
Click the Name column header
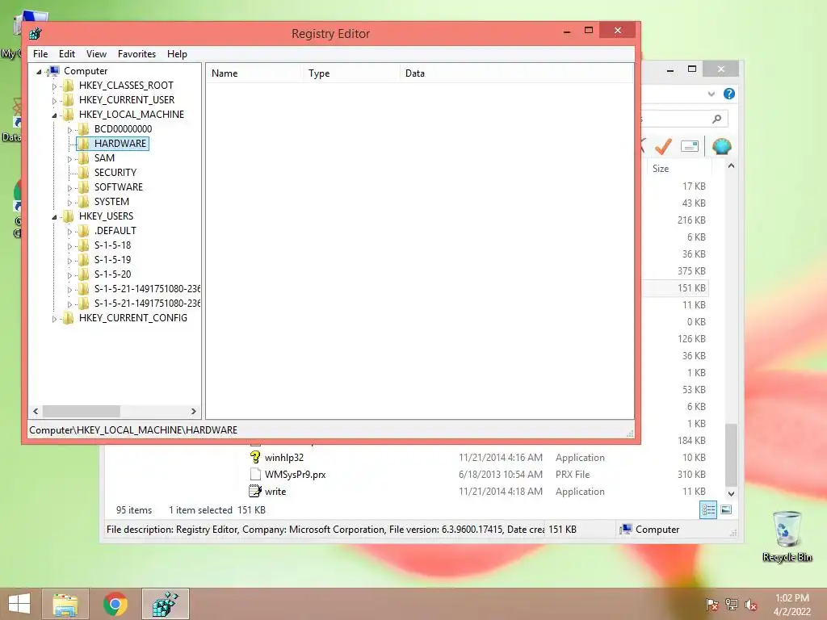[x=254, y=73]
